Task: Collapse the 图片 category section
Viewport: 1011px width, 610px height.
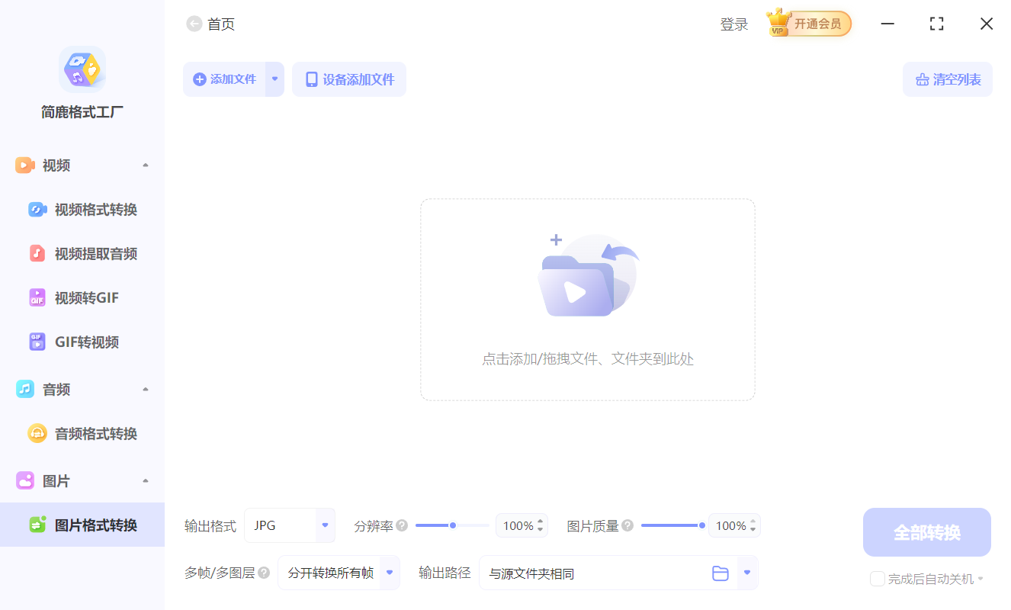Action: coord(145,480)
